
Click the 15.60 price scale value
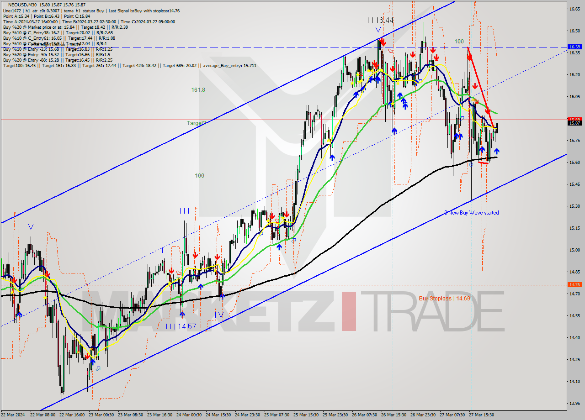574,162
